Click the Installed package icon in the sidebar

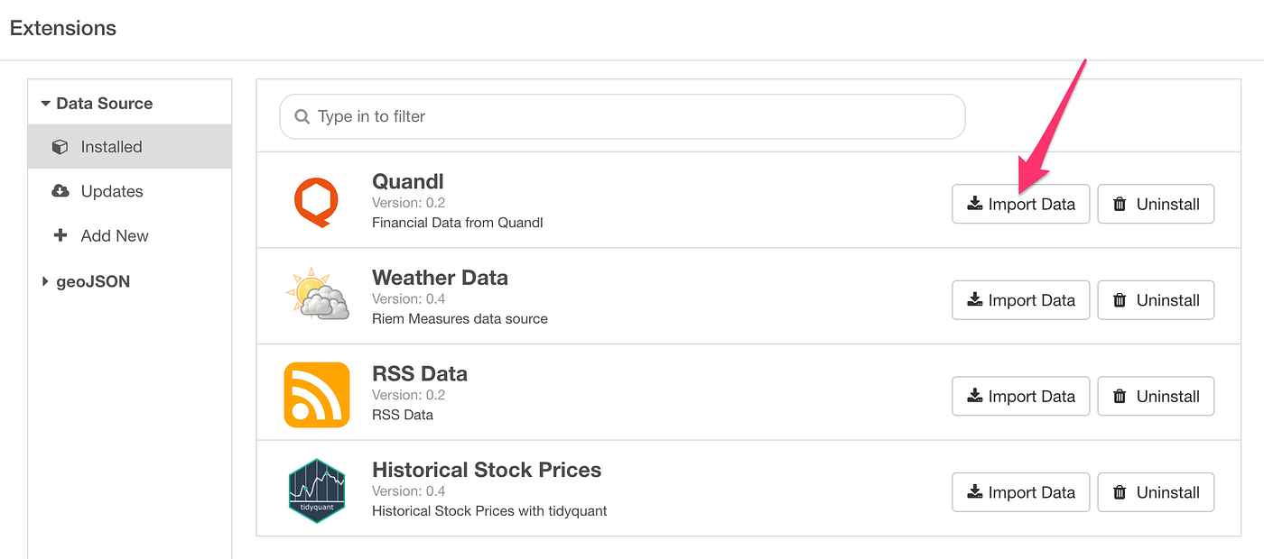click(x=59, y=146)
